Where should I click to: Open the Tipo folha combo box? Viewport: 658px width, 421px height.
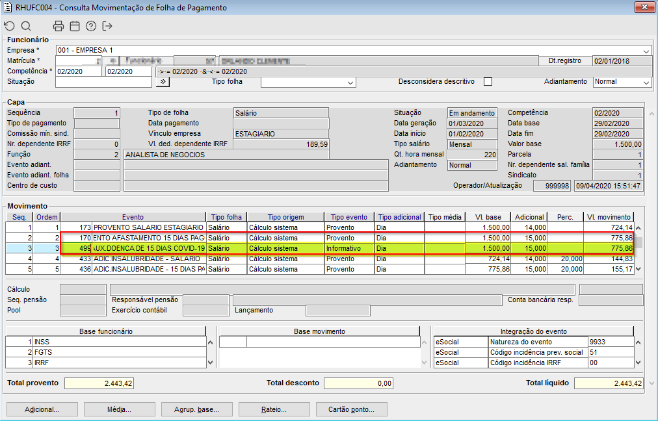tap(350, 83)
